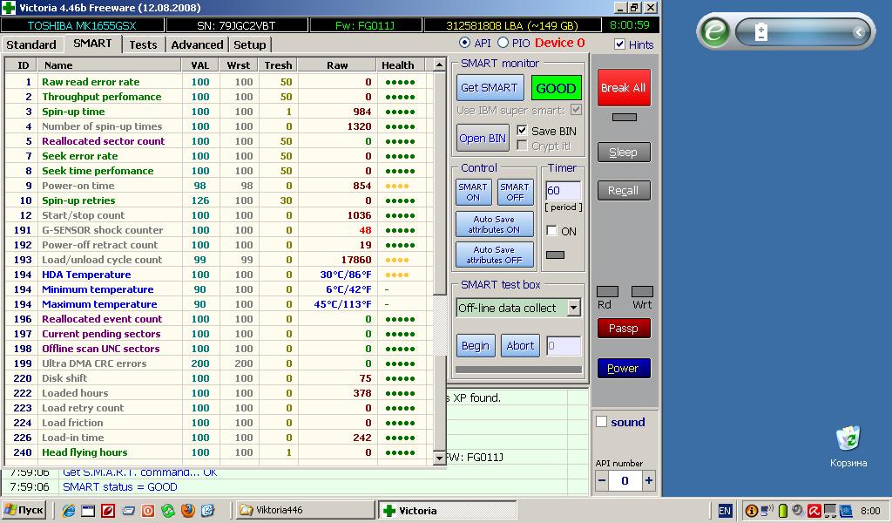The image size is (892, 523).
Task: Click the gray network computers tray icon
Action: click(830, 511)
